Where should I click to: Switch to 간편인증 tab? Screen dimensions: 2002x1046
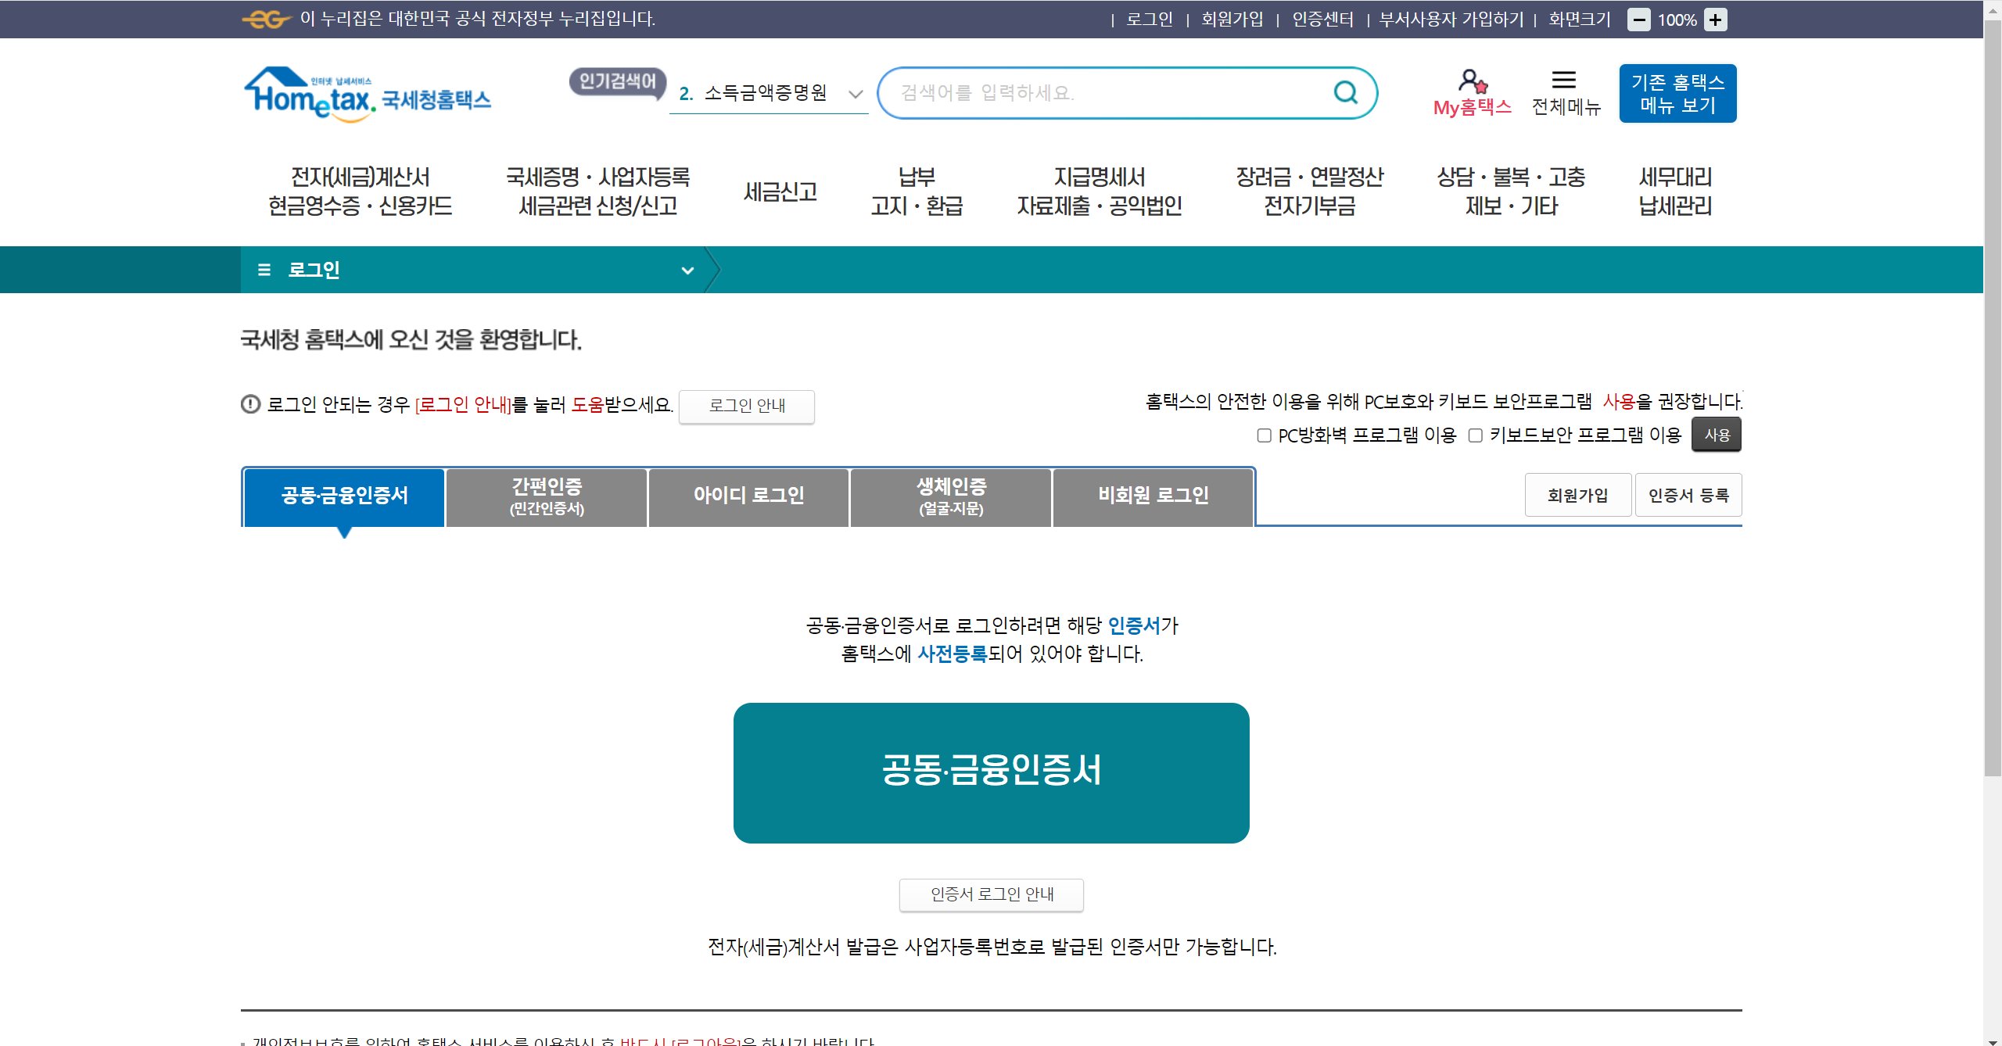(x=547, y=496)
